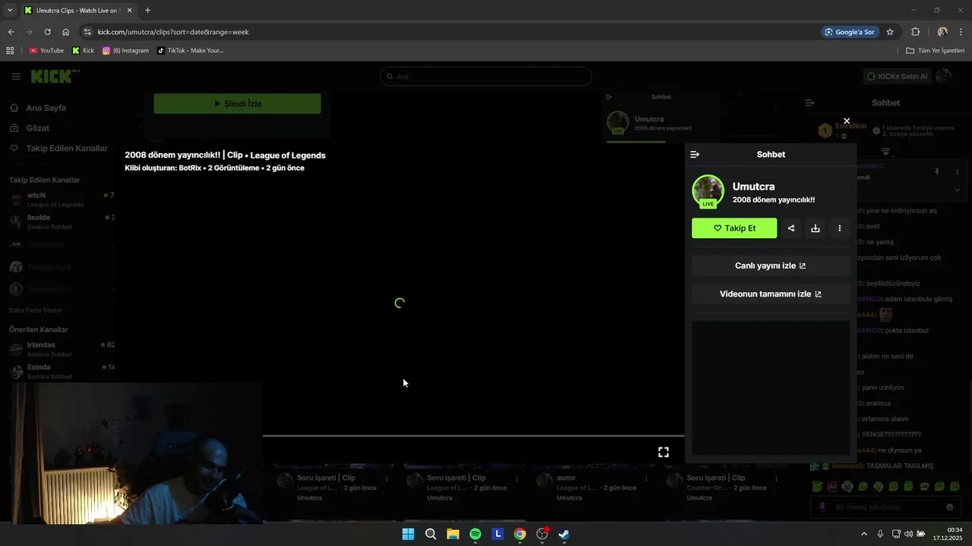Open Takip Edilen Kanallar in sidebar
Screen dimensions: 972x546
(x=67, y=148)
